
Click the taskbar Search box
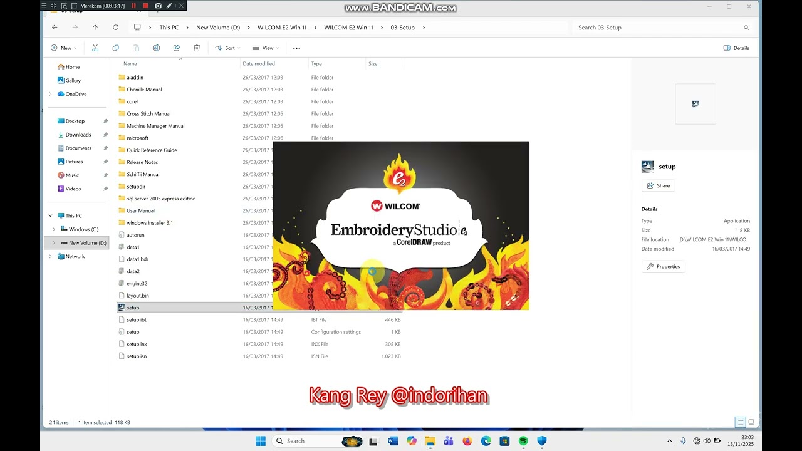click(318, 441)
